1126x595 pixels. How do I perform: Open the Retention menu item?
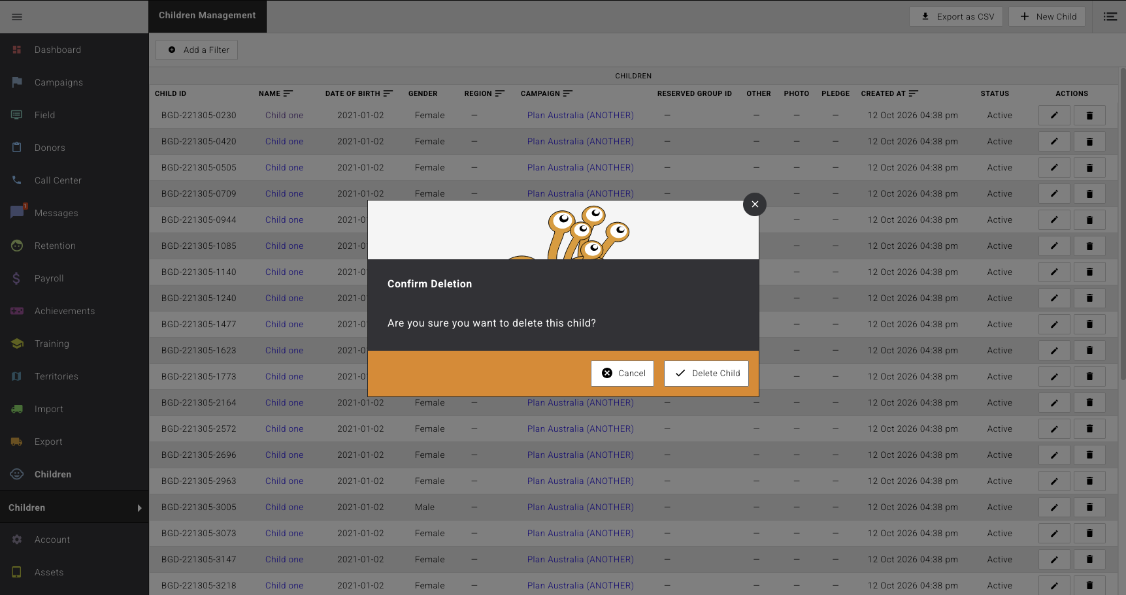(x=55, y=246)
